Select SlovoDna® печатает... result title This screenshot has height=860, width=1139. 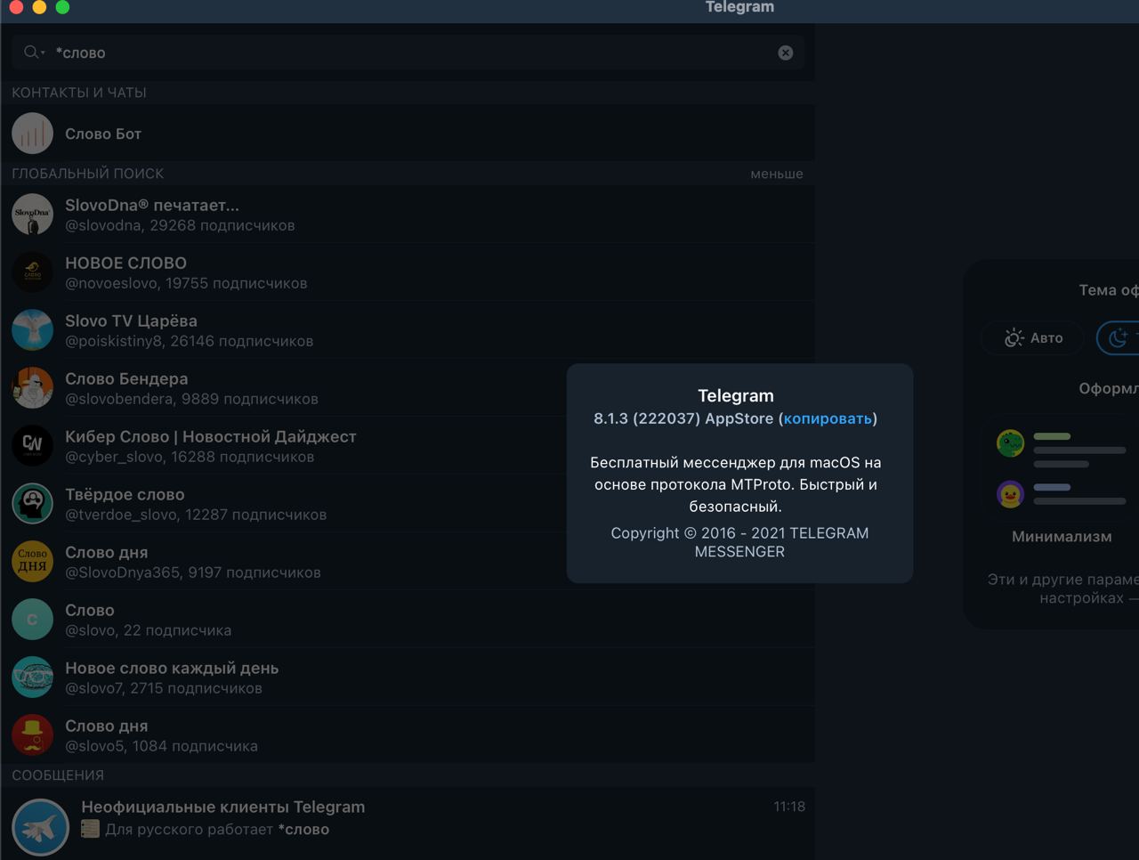pyautogui.click(x=152, y=205)
